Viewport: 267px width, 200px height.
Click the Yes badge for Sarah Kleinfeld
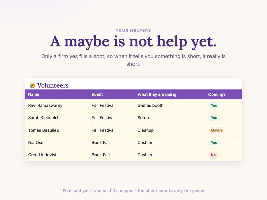point(214,118)
